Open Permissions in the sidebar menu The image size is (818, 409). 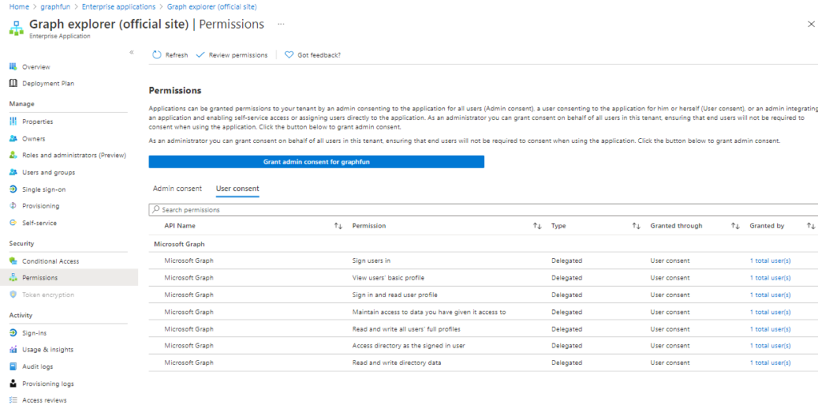click(x=69, y=277)
